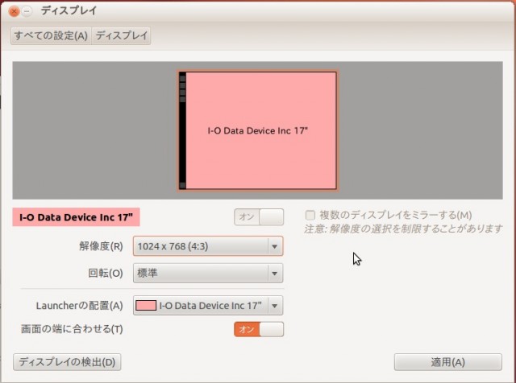Screen dimensions: 516x383
Task: Click the 画面の端に合わせる(T) label
Action: [x=72, y=329]
